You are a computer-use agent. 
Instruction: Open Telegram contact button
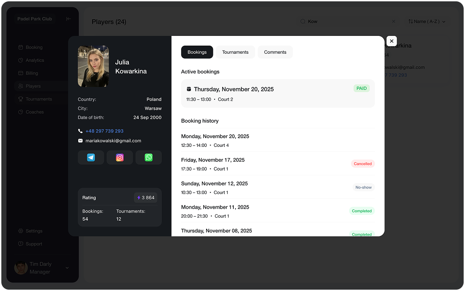point(91,158)
